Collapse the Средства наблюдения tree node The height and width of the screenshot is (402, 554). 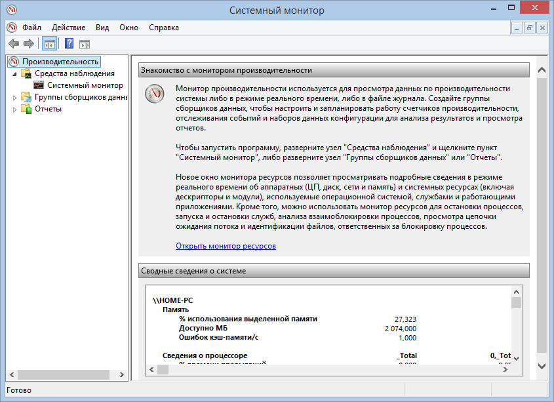click(x=14, y=74)
